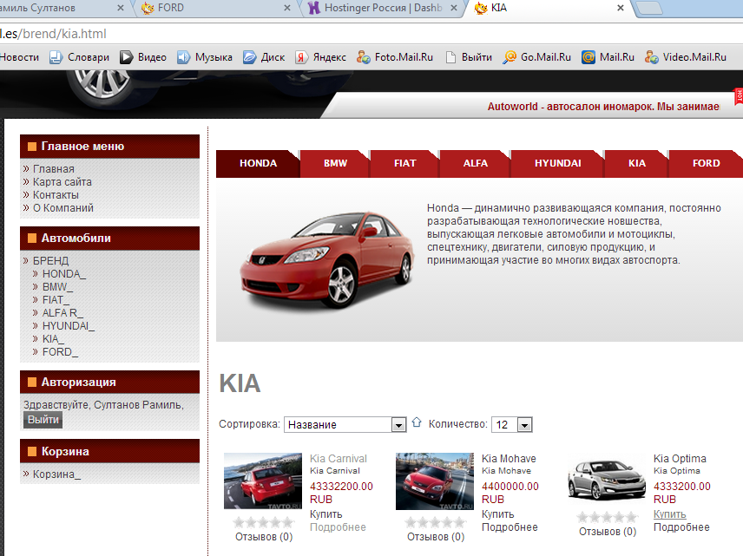Open Количество dropdown showing 12

(512, 424)
